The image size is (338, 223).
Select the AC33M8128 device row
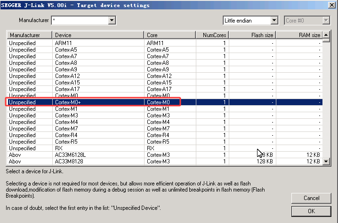tap(165, 161)
